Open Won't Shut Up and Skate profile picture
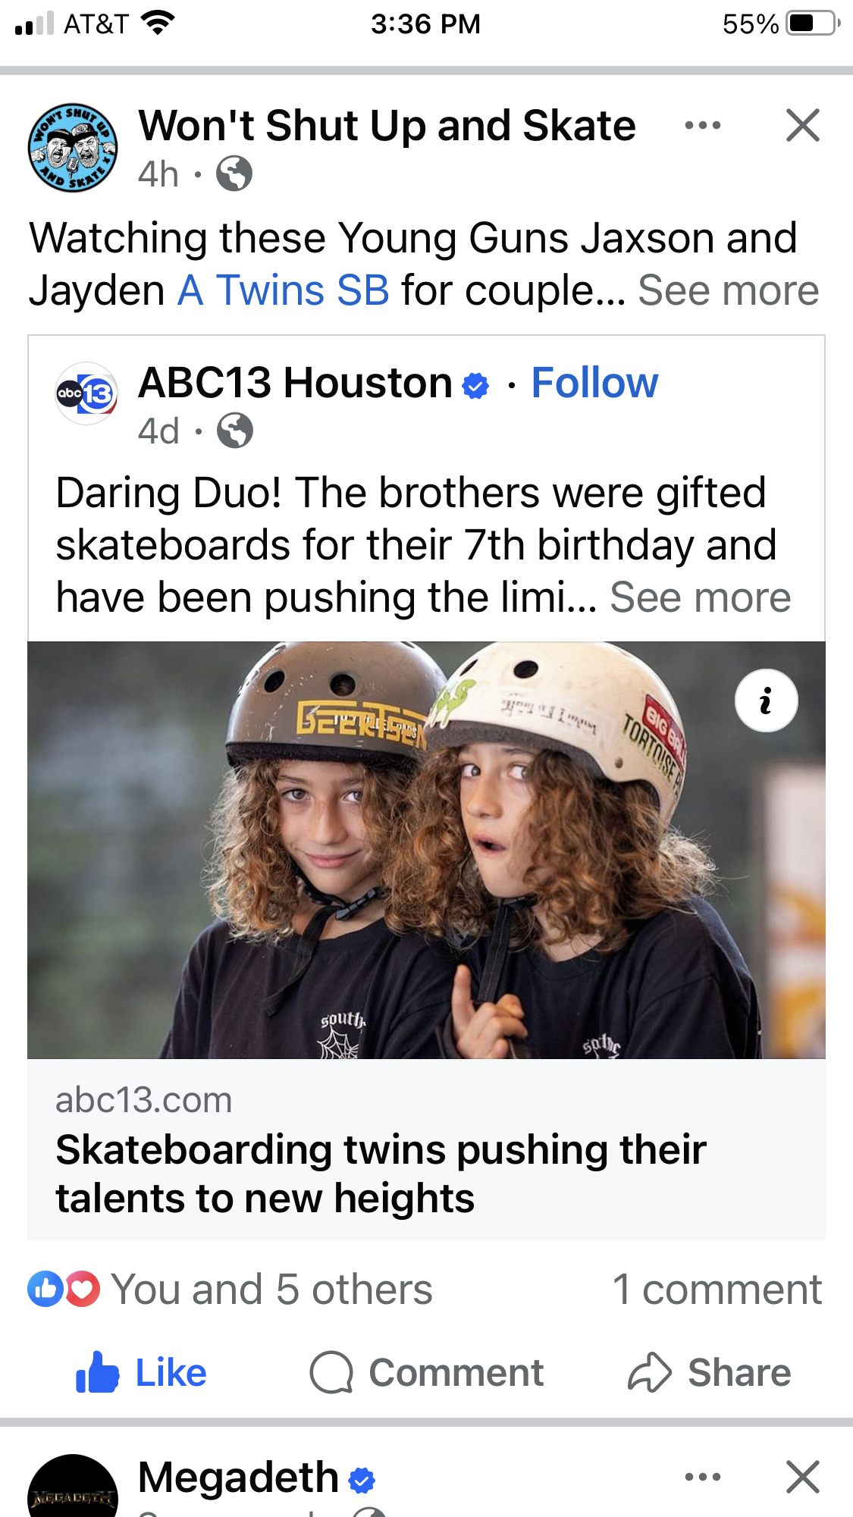Image resolution: width=853 pixels, height=1517 pixels. pos(73,148)
